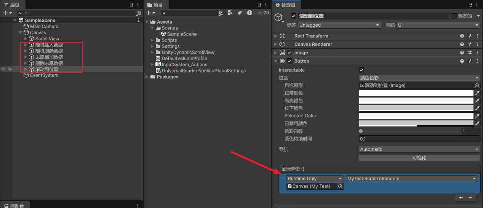
Task: Toggle hidden packages visibility count 29
Action: tap(263, 13)
